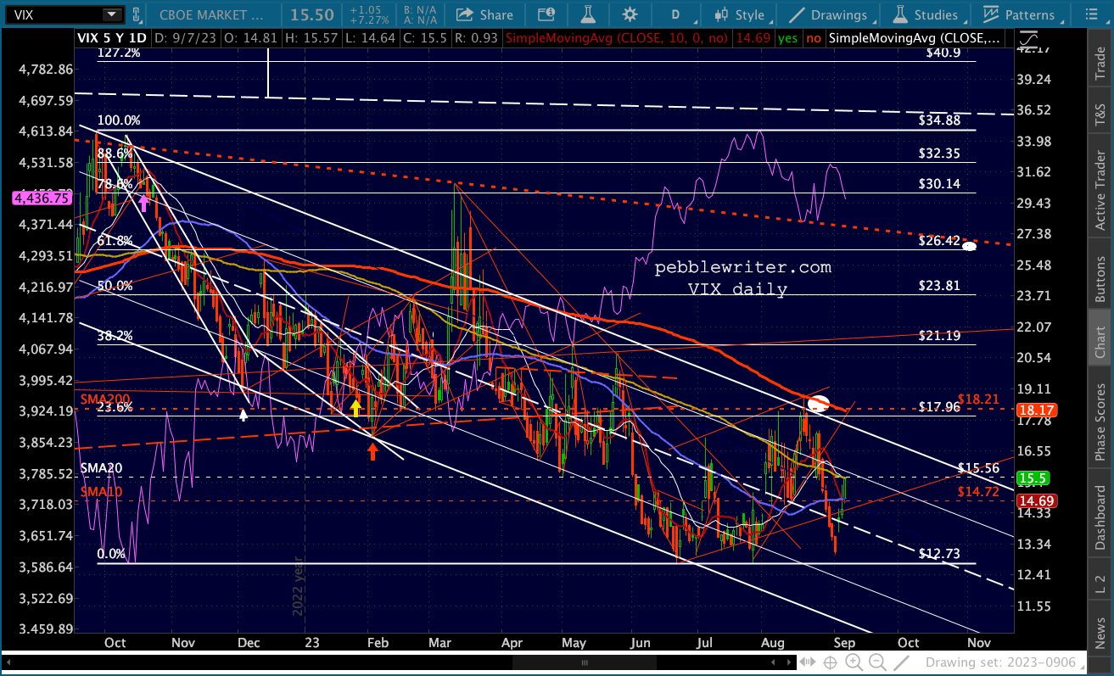Toggle the price axis scale curve icon
Viewport: 1114px width, 676px height.
pos(1028,37)
